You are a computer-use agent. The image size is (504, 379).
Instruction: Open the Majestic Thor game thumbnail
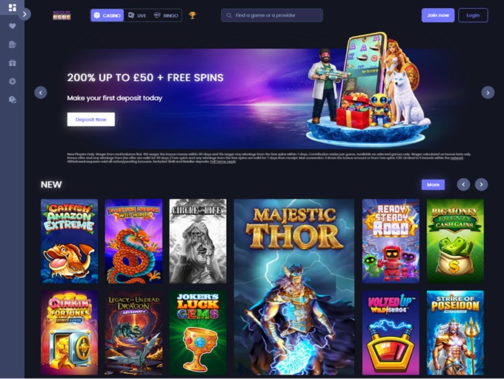coord(294,287)
